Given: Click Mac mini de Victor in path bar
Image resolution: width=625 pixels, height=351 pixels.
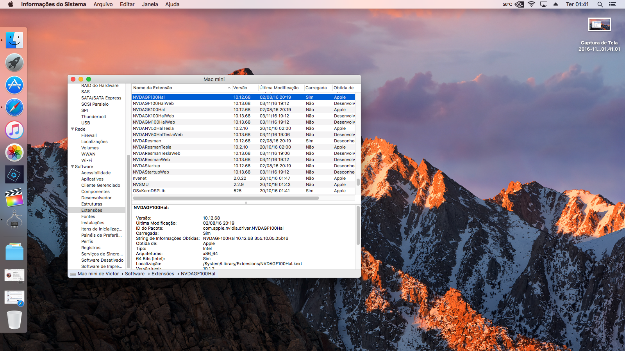Looking at the screenshot, I should point(98,274).
